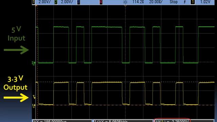Click the time delay value 114.2
The image size is (217, 122).
[x=138, y=2]
